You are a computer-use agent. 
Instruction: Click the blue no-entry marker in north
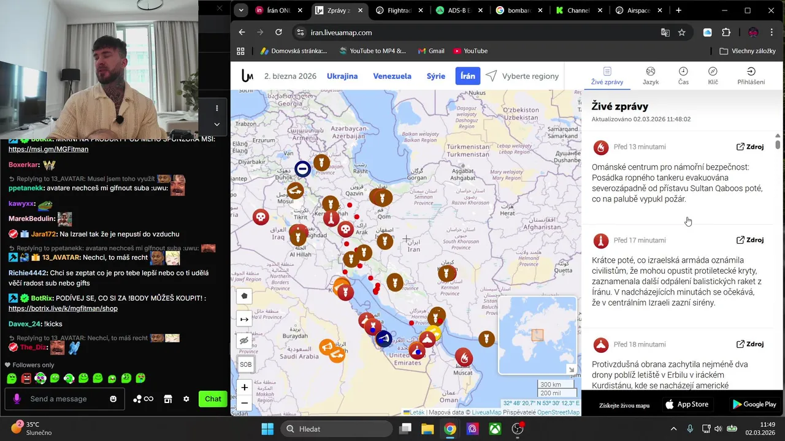302,168
